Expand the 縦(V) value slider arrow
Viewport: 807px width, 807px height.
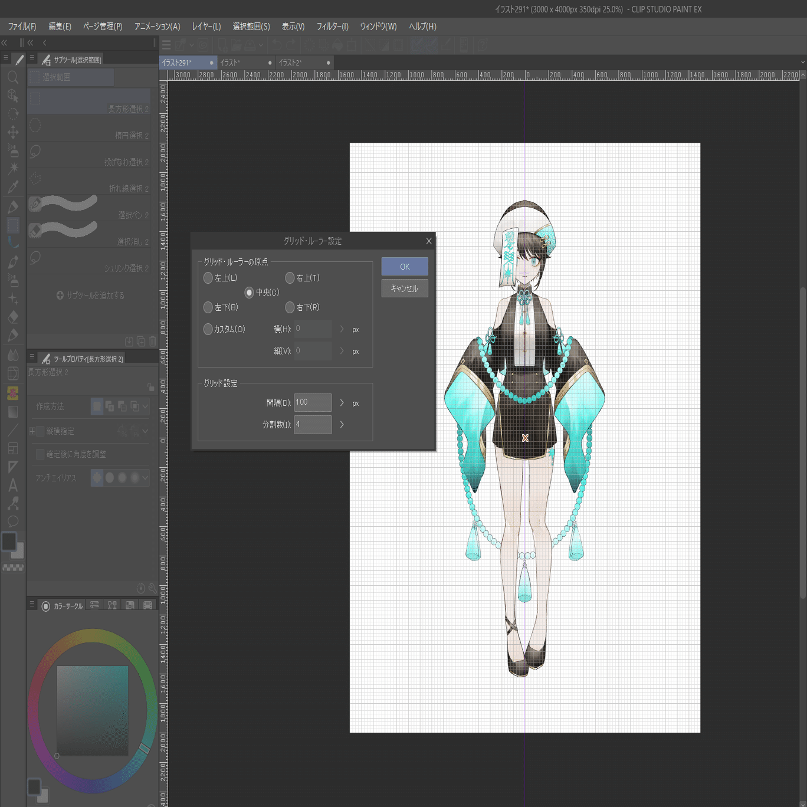342,351
